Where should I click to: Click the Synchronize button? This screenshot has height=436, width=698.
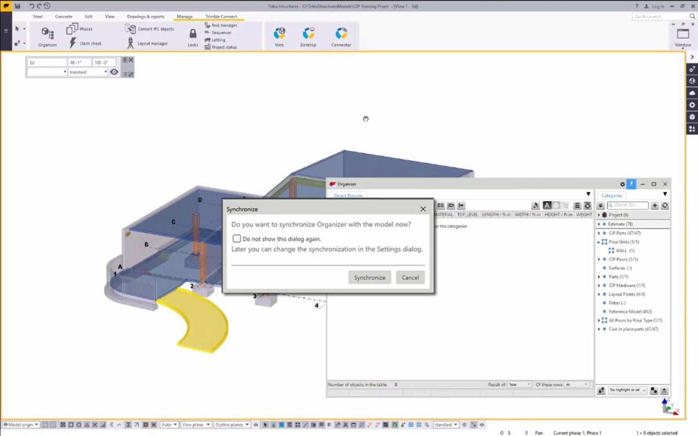369,277
